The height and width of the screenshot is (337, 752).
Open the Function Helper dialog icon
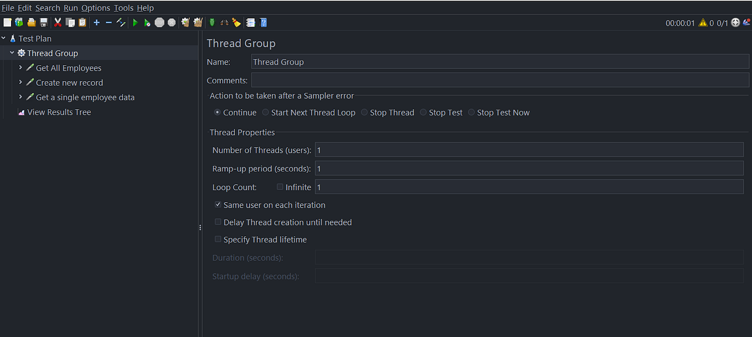[x=249, y=22]
